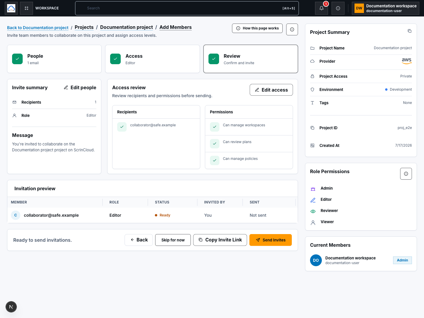The image size is (424, 318).
Task: Click the proj_e2e project ID value
Action: (x=405, y=128)
